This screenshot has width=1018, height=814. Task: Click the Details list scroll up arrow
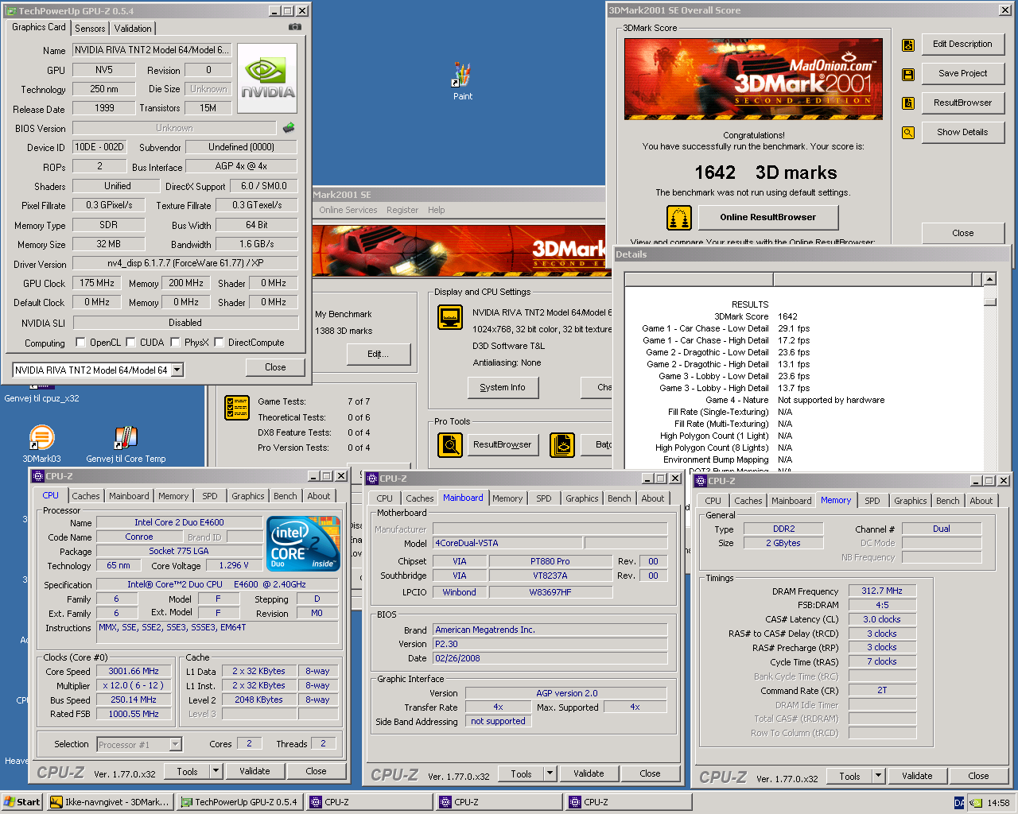coord(989,279)
